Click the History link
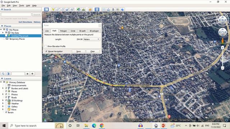Image resolution: width=230 pixels, height=129 pixels. (37, 22)
